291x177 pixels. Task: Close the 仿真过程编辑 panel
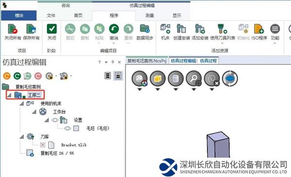(119, 62)
